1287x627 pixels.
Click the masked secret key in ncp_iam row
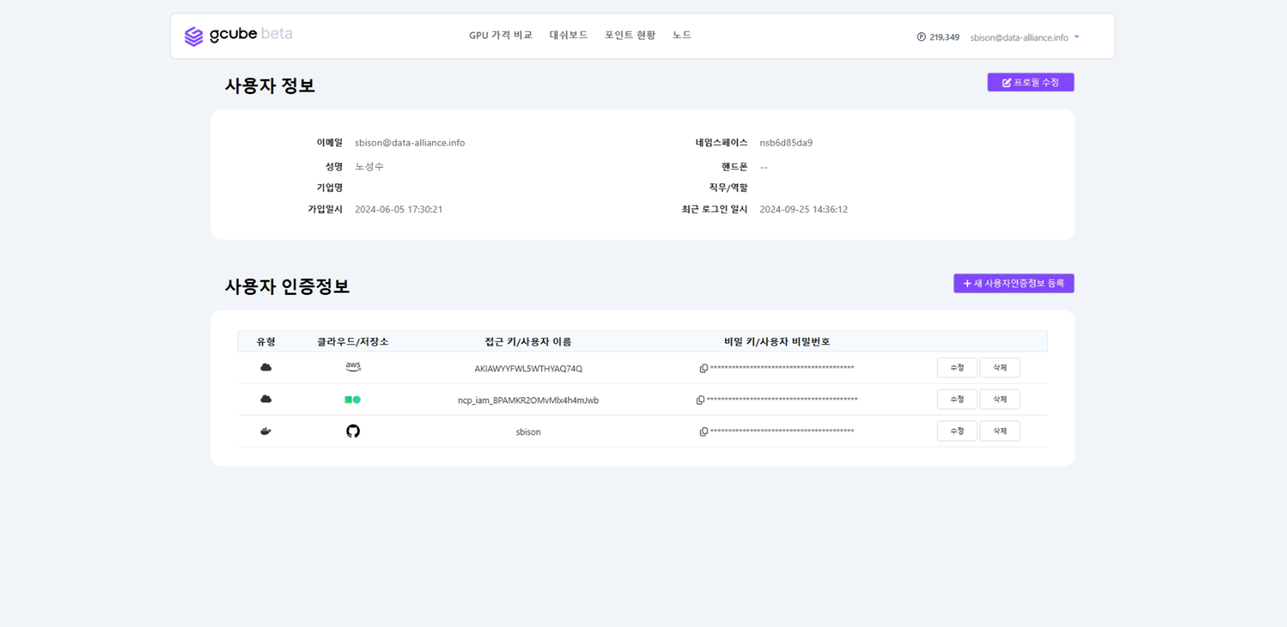tap(782, 399)
